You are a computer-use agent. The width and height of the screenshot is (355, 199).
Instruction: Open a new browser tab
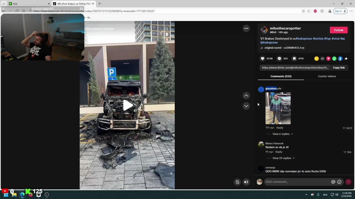click(x=100, y=4)
